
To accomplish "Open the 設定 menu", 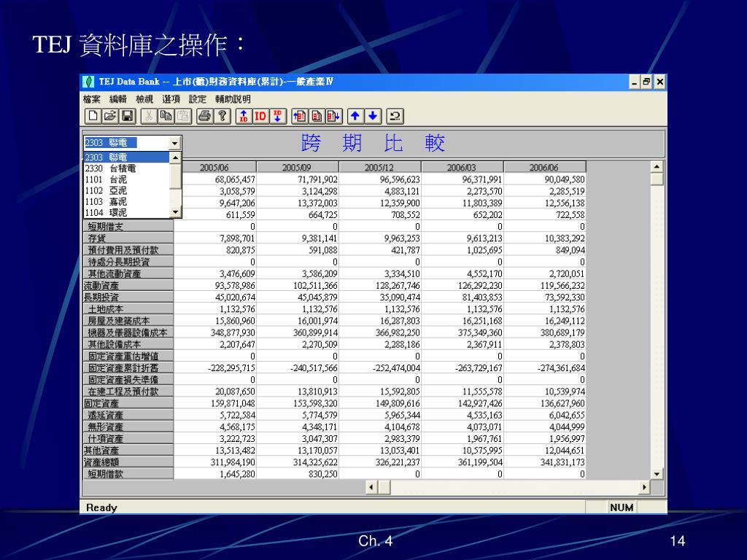I will (197, 99).
